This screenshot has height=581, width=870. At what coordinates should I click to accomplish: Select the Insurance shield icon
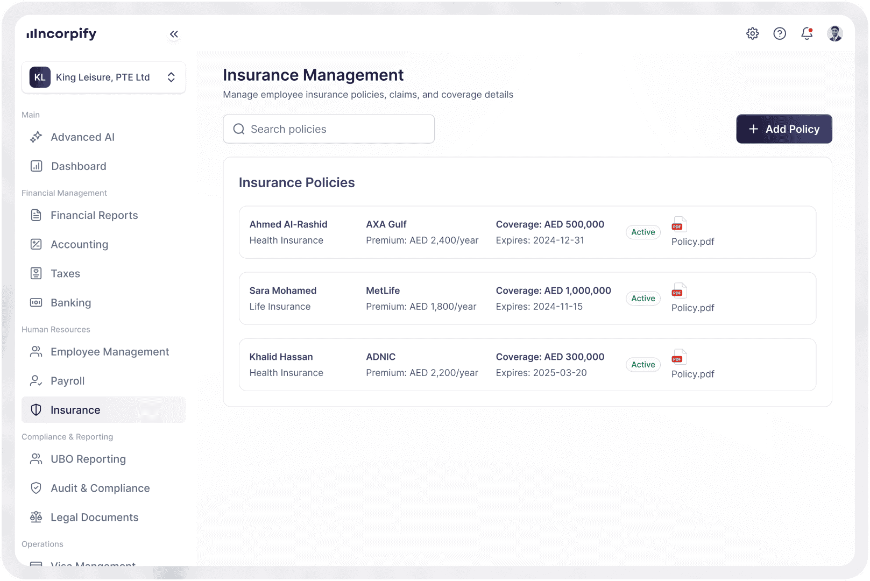(36, 409)
